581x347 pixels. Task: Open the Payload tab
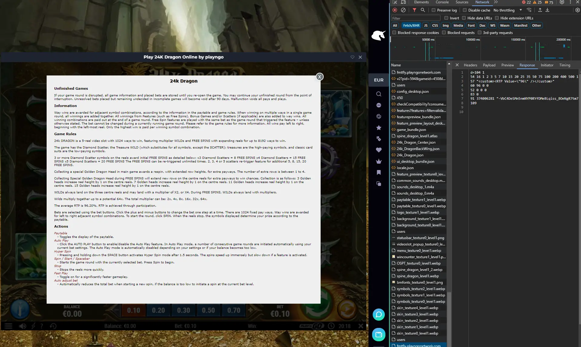[489, 65]
